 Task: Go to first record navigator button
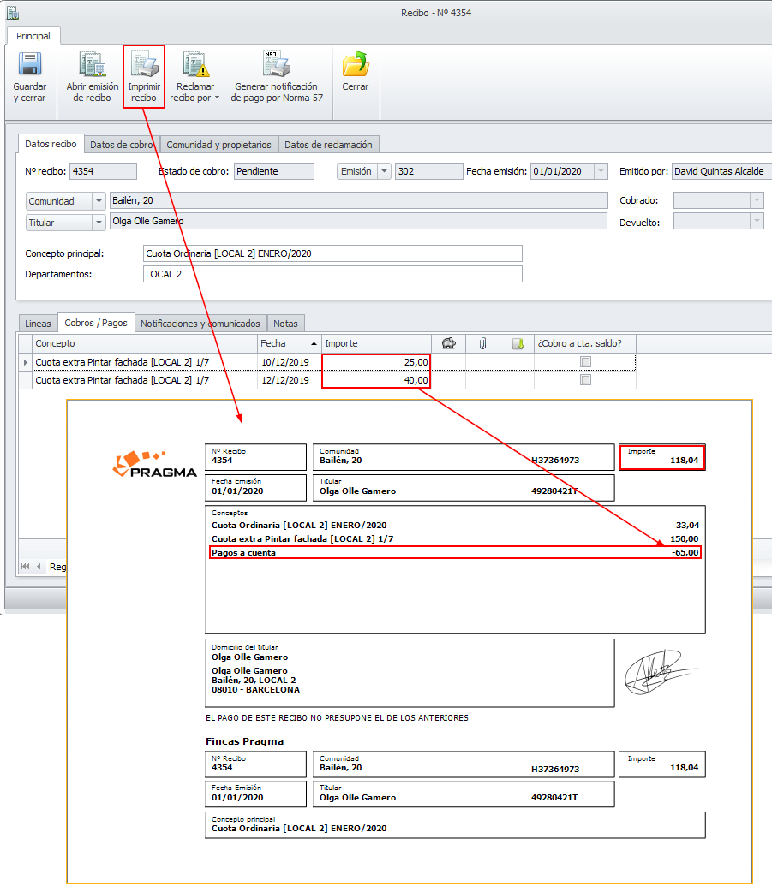(x=25, y=566)
